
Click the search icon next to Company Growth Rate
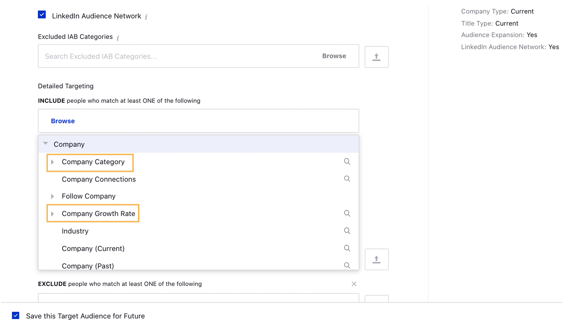point(347,213)
